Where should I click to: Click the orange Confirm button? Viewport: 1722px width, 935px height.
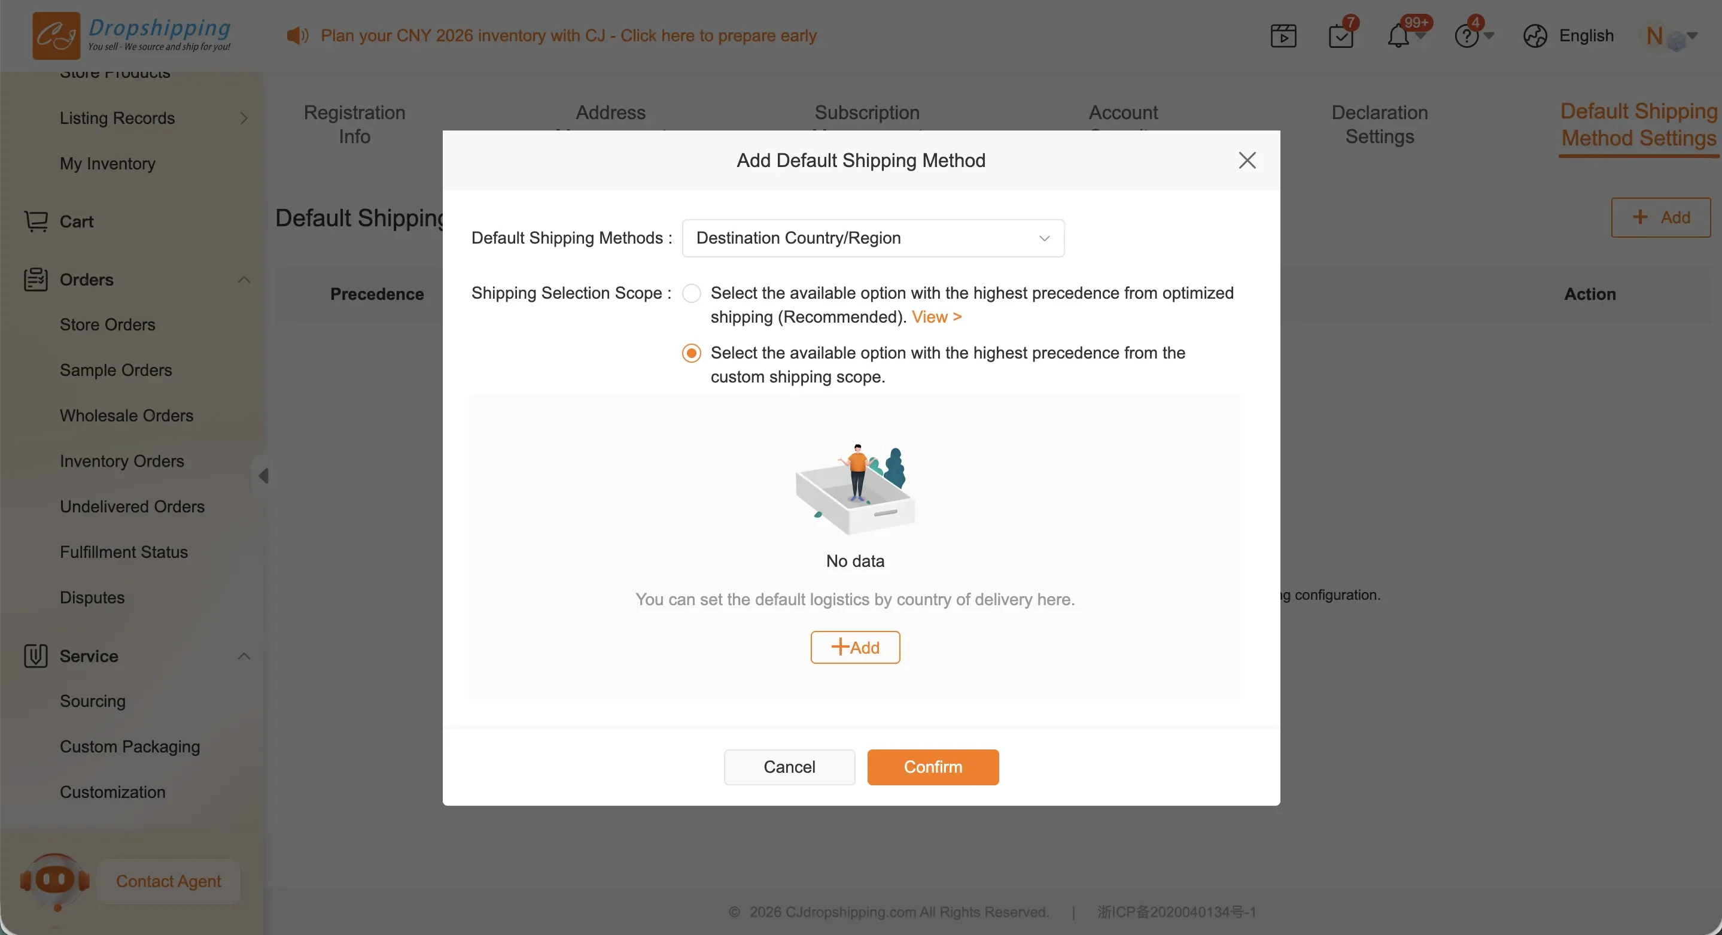(x=933, y=767)
